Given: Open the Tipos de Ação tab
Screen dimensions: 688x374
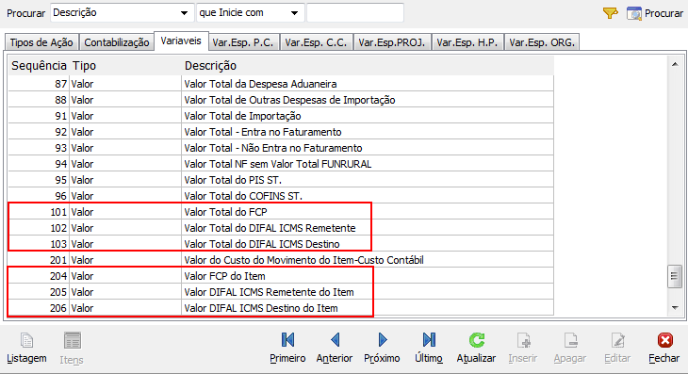Looking at the screenshot, I should tap(41, 42).
